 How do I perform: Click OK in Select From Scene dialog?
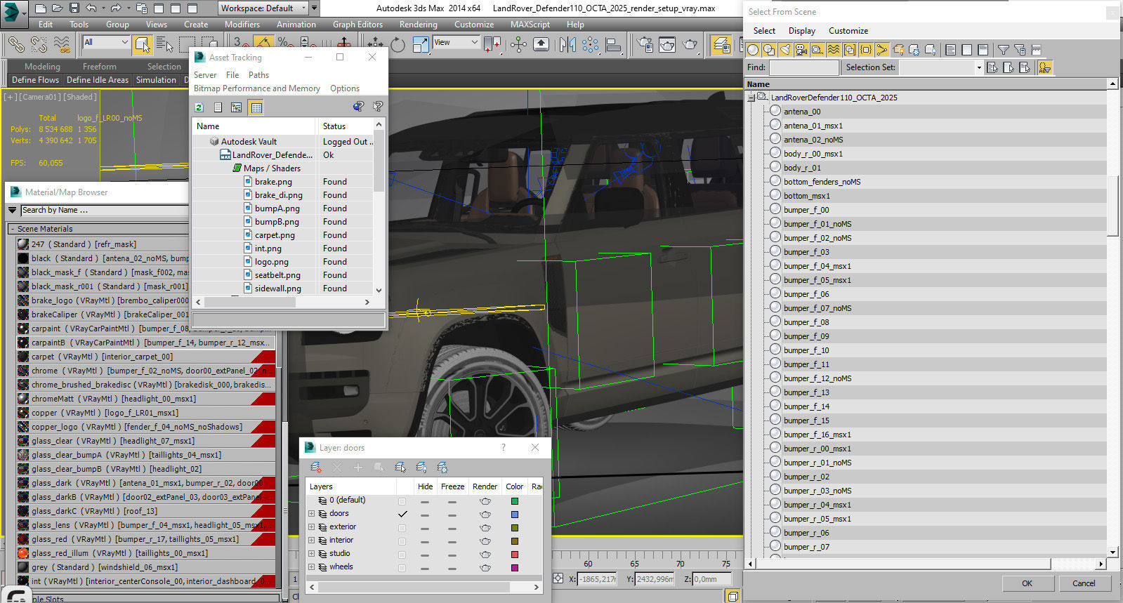click(x=1027, y=583)
